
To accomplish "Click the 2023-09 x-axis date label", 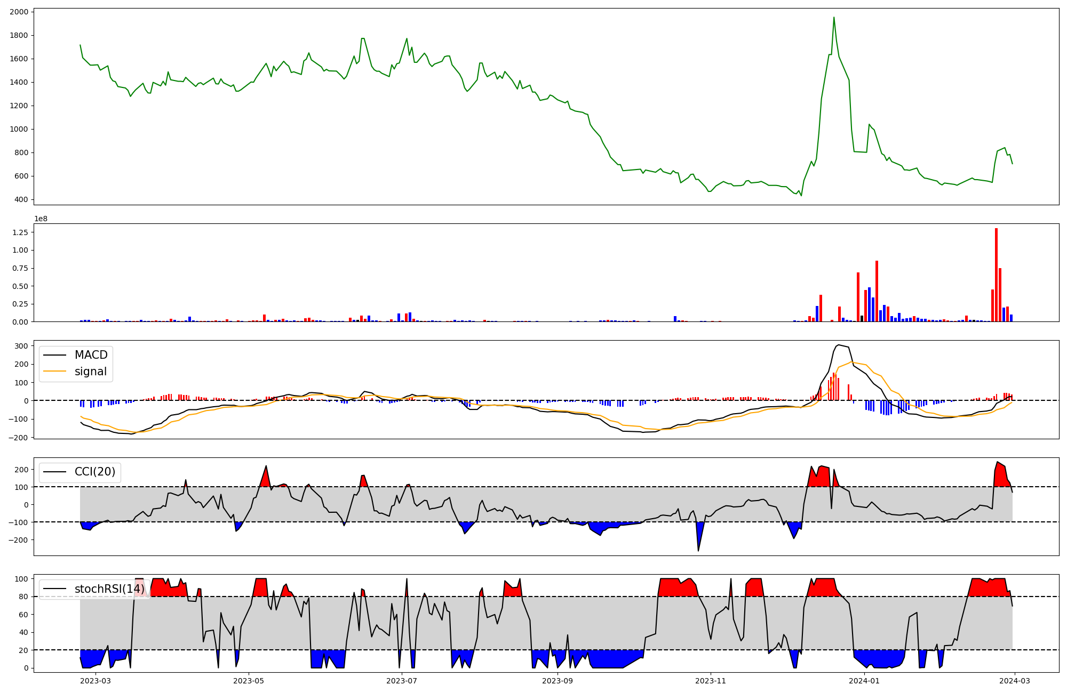I will 558,681.
